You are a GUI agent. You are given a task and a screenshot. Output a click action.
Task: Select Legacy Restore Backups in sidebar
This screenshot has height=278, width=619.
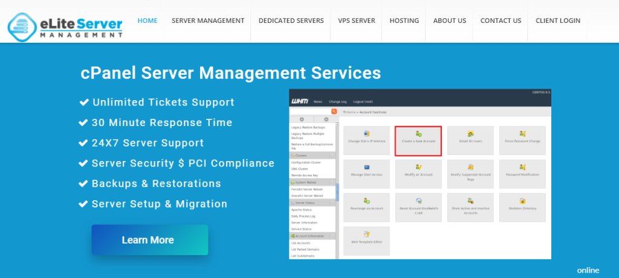tap(308, 128)
